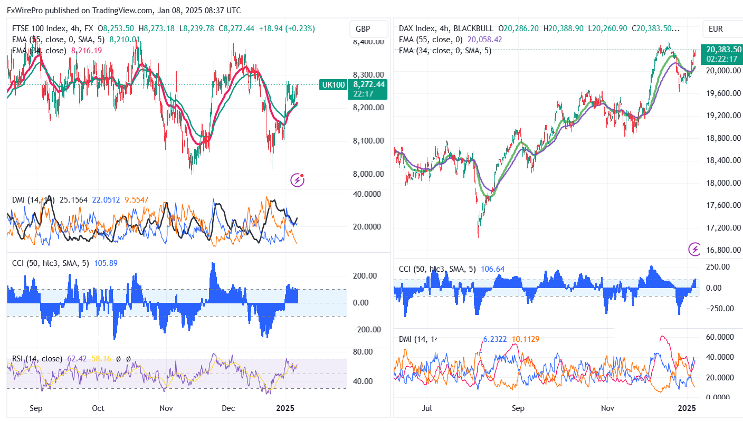Click the 8,300.00 price axis label
The image size is (743, 421).
(367, 74)
